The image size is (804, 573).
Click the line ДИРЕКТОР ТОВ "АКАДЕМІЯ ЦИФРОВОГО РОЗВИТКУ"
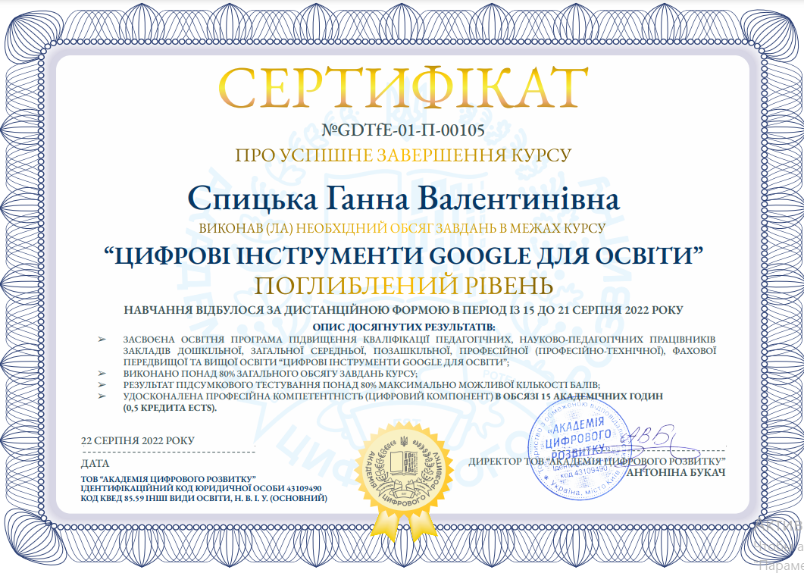click(x=597, y=462)
